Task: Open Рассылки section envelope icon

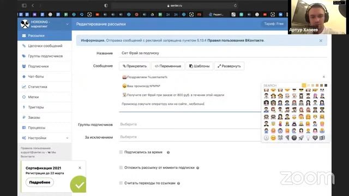Action: [x=24, y=35]
